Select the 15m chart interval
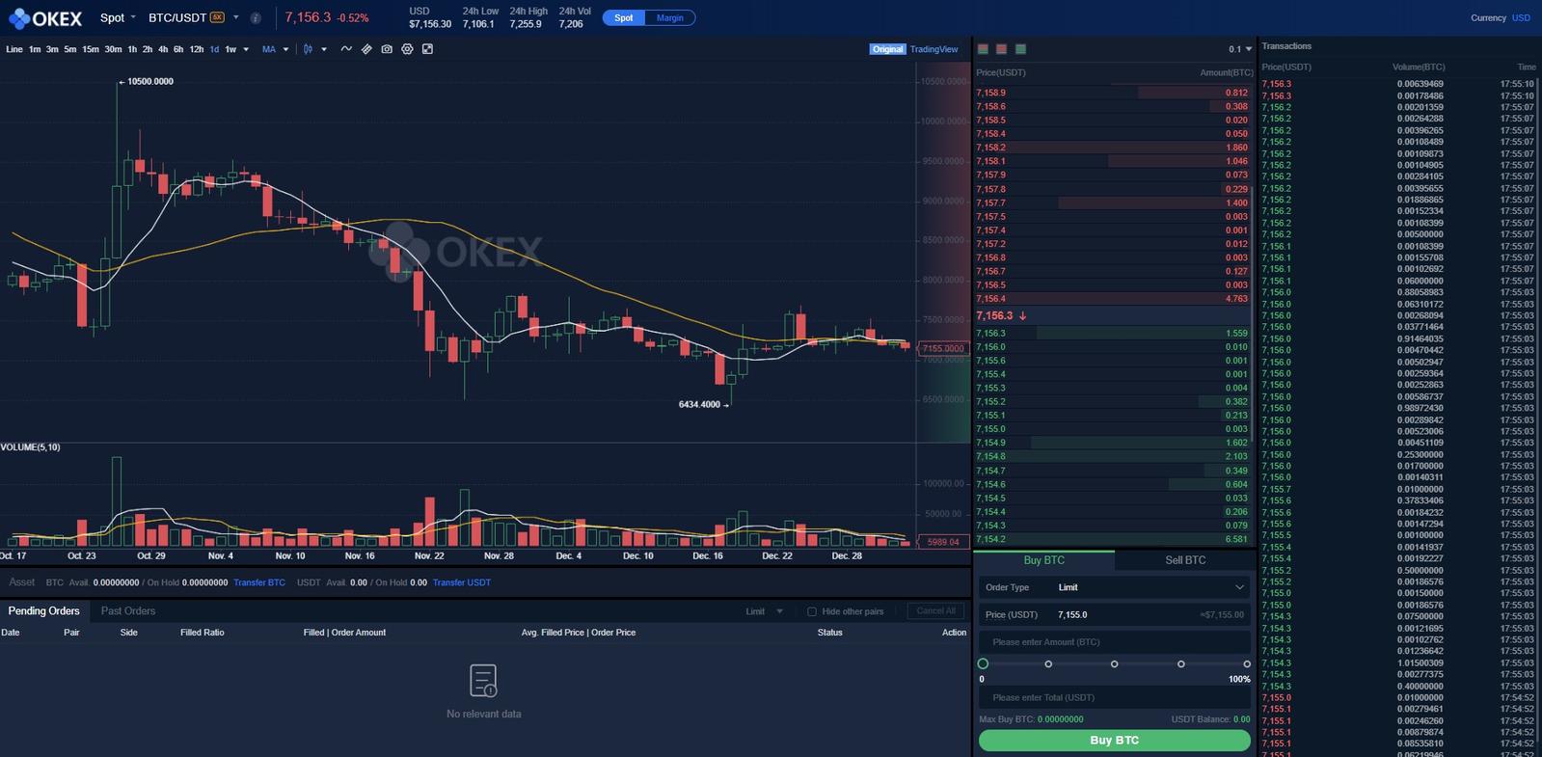The height and width of the screenshot is (757, 1542). (x=91, y=49)
